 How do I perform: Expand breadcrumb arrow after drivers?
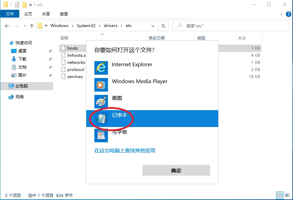pyautogui.click(x=122, y=26)
